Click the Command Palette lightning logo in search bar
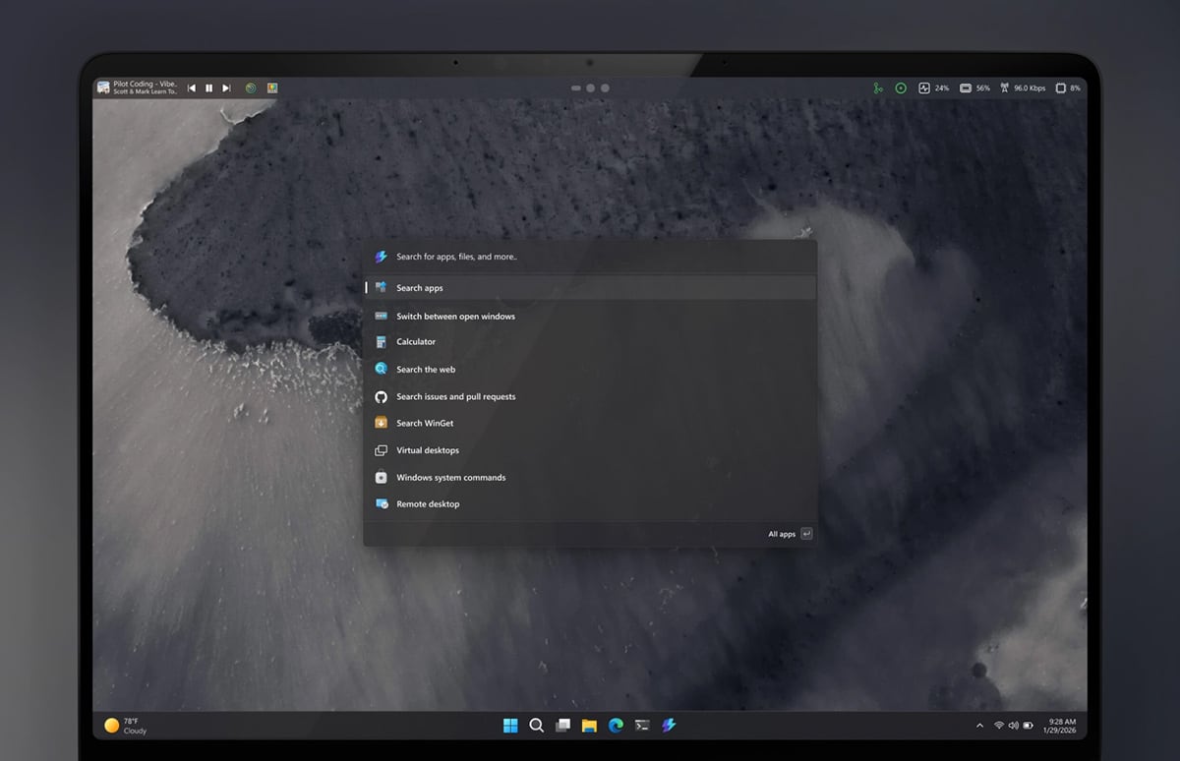This screenshot has height=761, width=1180. click(x=381, y=257)
